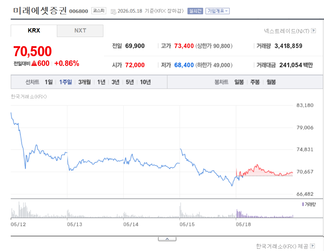Open the 기업개요 dropdown

pyautogui.click(x=217, y=11)
